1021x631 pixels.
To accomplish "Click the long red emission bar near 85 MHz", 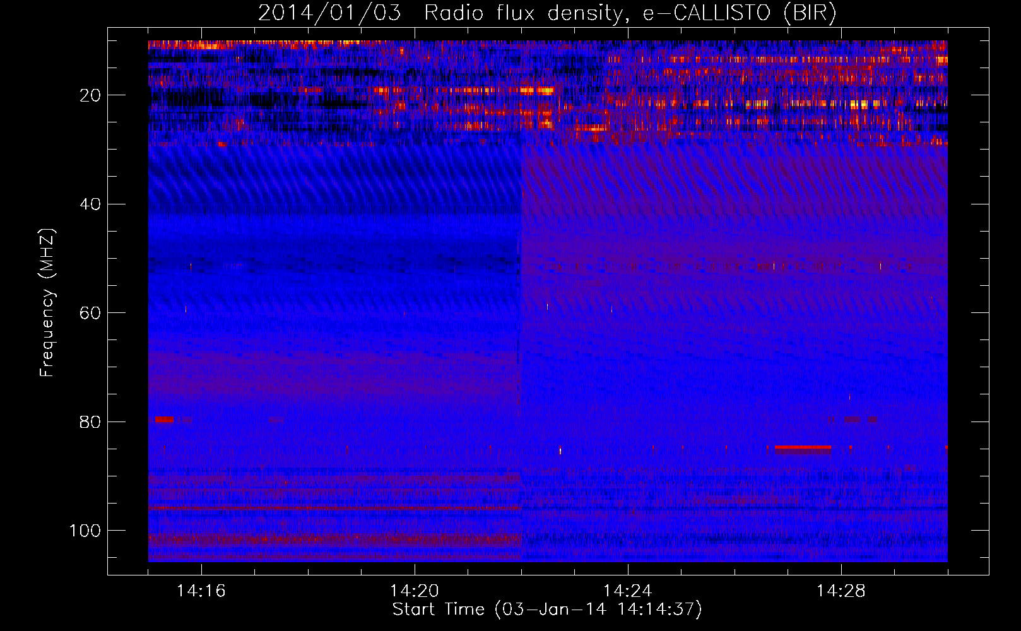I will pyautogui.click(x=803, y=447).
